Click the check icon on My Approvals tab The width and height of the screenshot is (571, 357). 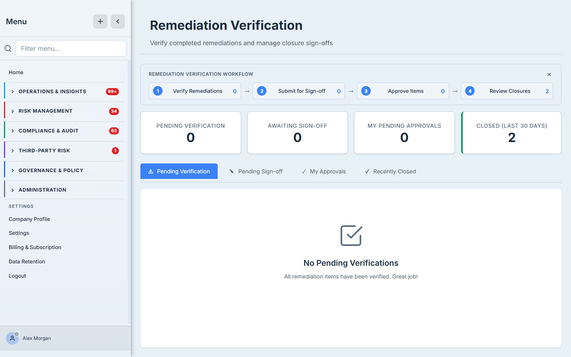point(304,172)
